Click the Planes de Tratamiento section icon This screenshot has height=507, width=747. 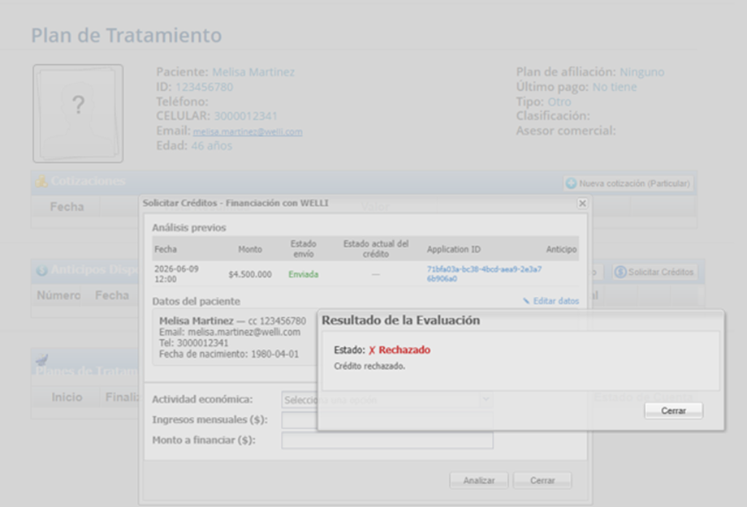[41, 359]
